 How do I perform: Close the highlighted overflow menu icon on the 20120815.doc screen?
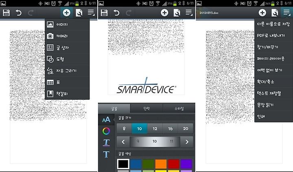286,13
